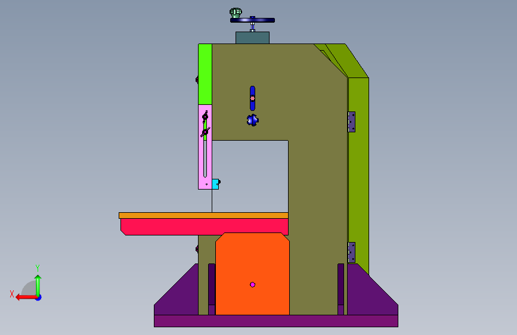
Task: Select the cyan guide block beside pink plate
Action: (216, 184)
